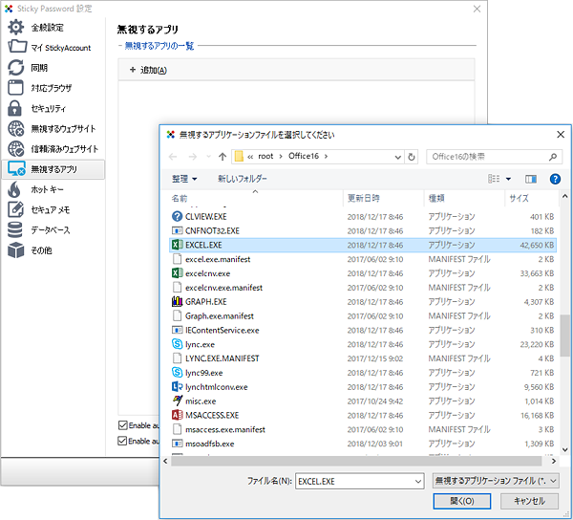
Task: Click the キャンセル button
Action: 529,501
